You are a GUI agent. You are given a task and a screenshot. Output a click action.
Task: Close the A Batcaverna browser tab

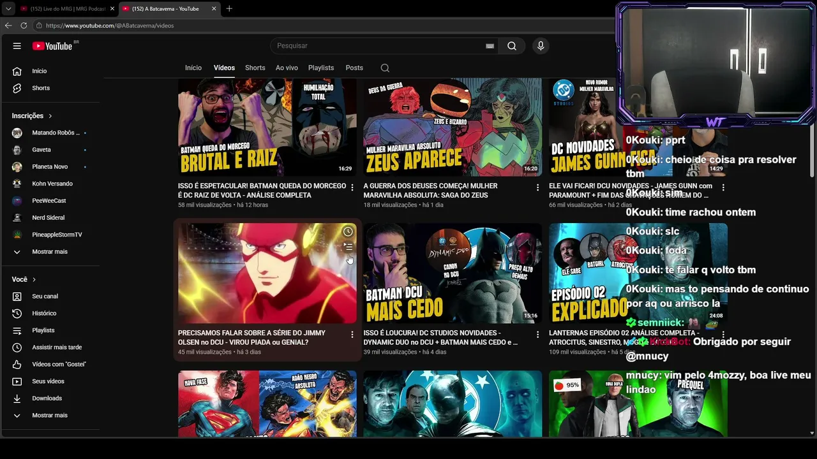point(214,9)
